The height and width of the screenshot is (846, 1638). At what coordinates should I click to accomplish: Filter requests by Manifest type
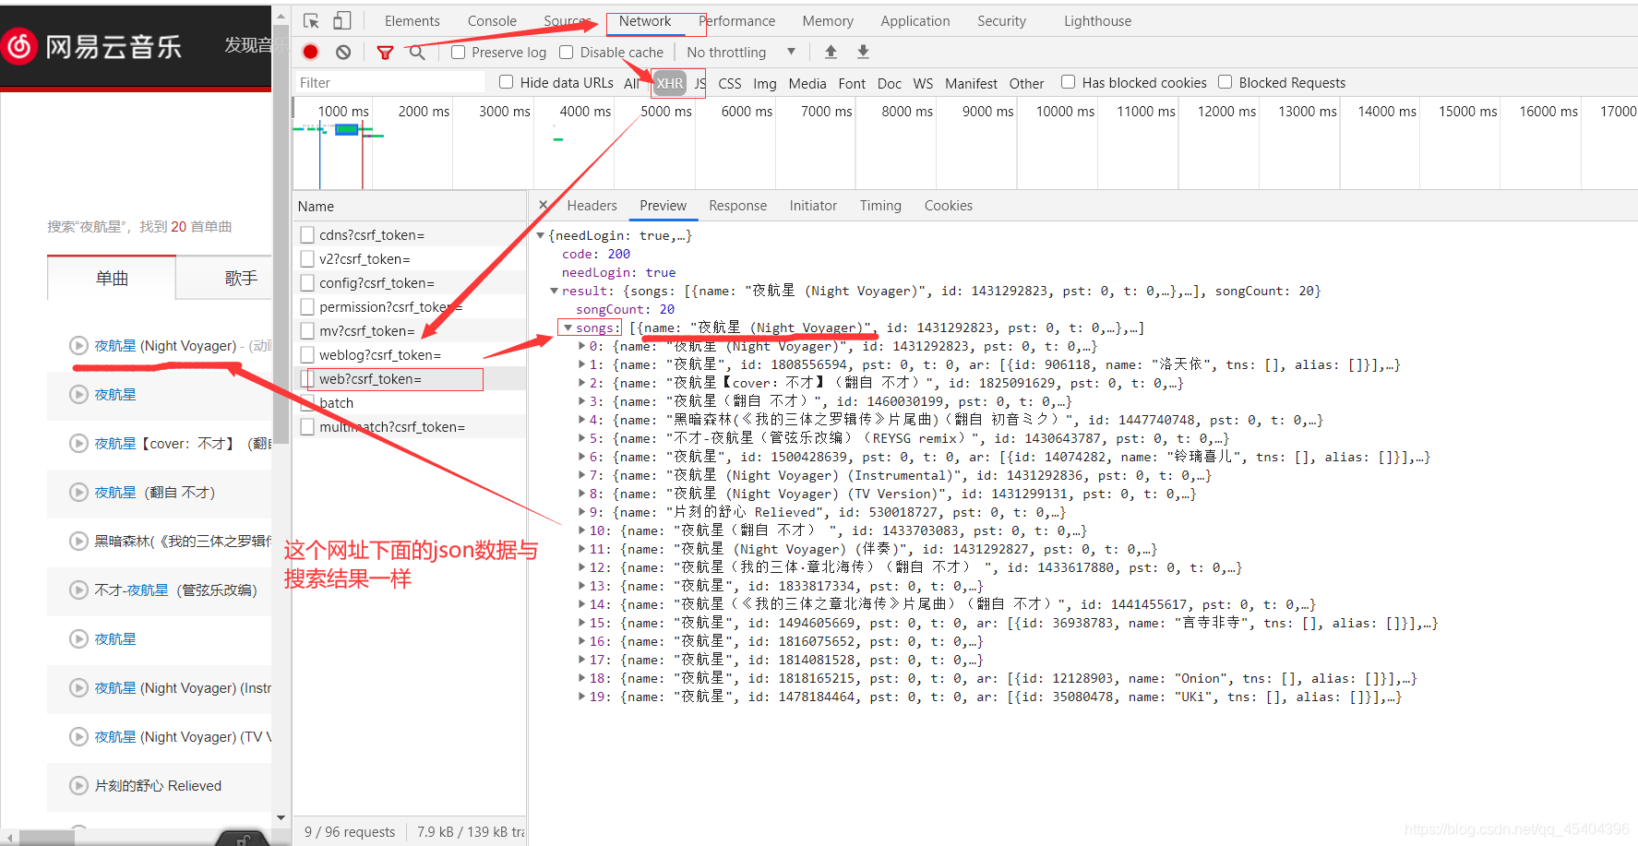coord(971,83)
